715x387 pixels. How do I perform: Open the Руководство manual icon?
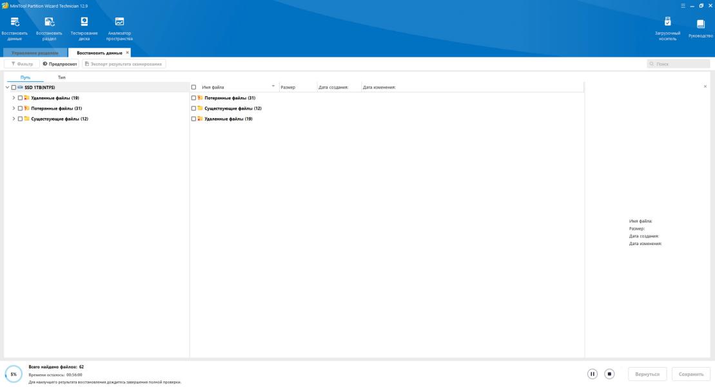[x=700, y=24]
